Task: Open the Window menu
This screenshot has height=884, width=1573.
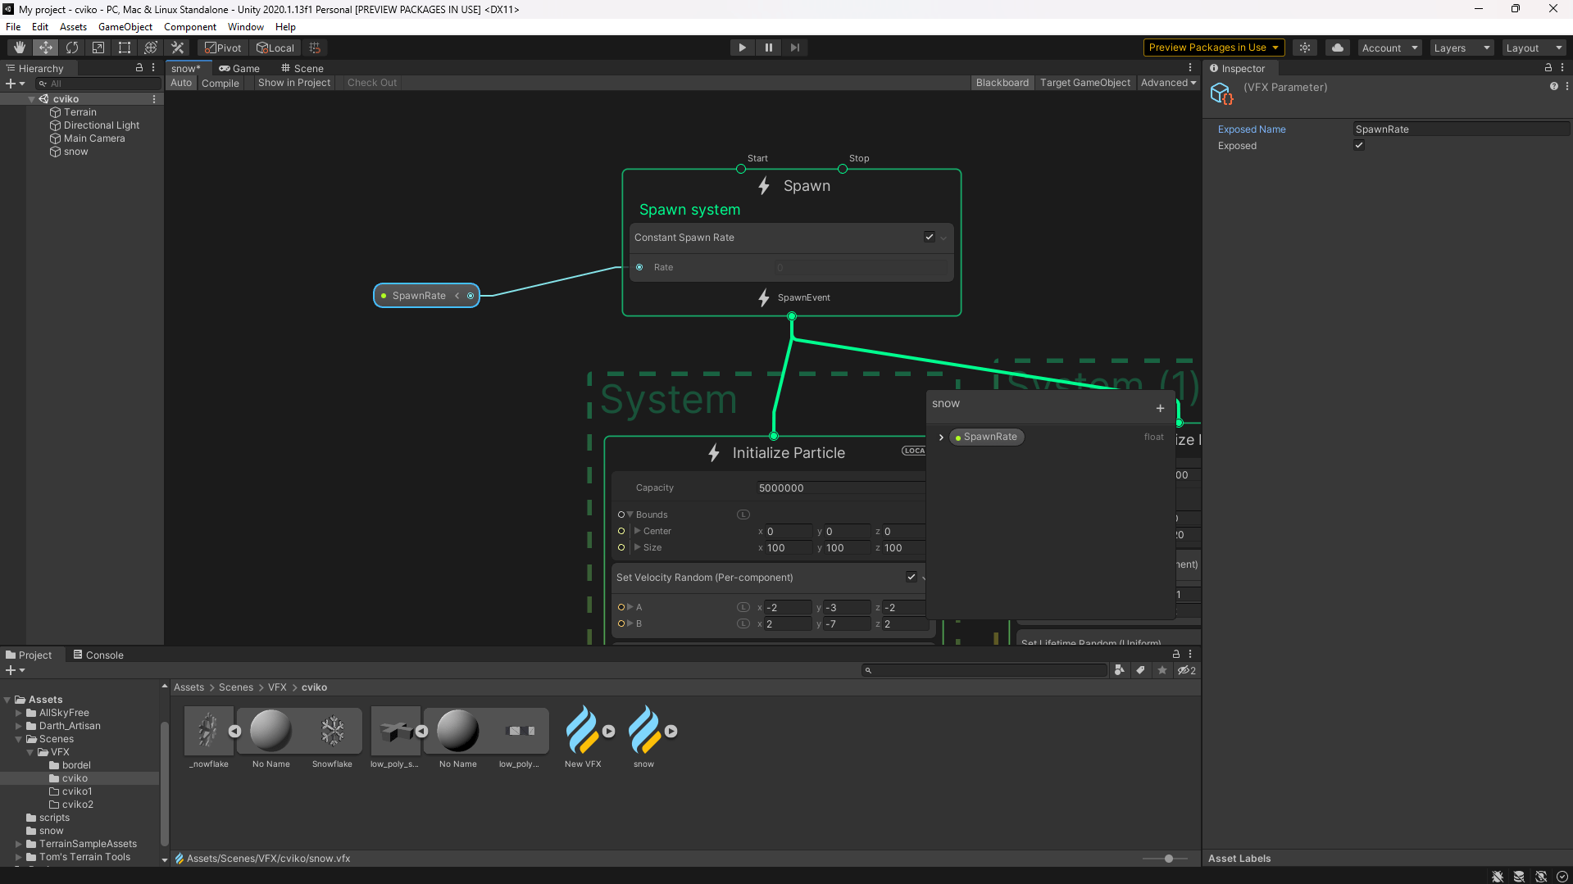Action: [x=245, y=27]
